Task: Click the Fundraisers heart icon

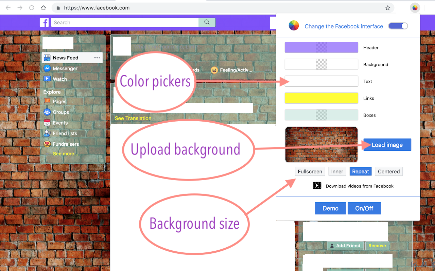Action: pyautogui.click(x=47, y=144)
